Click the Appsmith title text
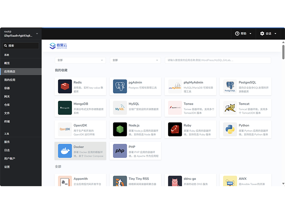This screenshot has width=285, height=214. point(81,179)
